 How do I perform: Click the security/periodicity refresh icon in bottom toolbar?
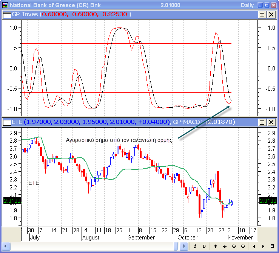point(194,246)
